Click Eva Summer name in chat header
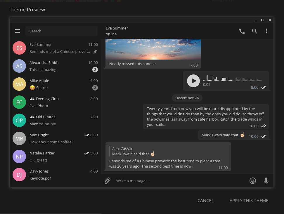 pyautogui.click(x=117, y=28)
